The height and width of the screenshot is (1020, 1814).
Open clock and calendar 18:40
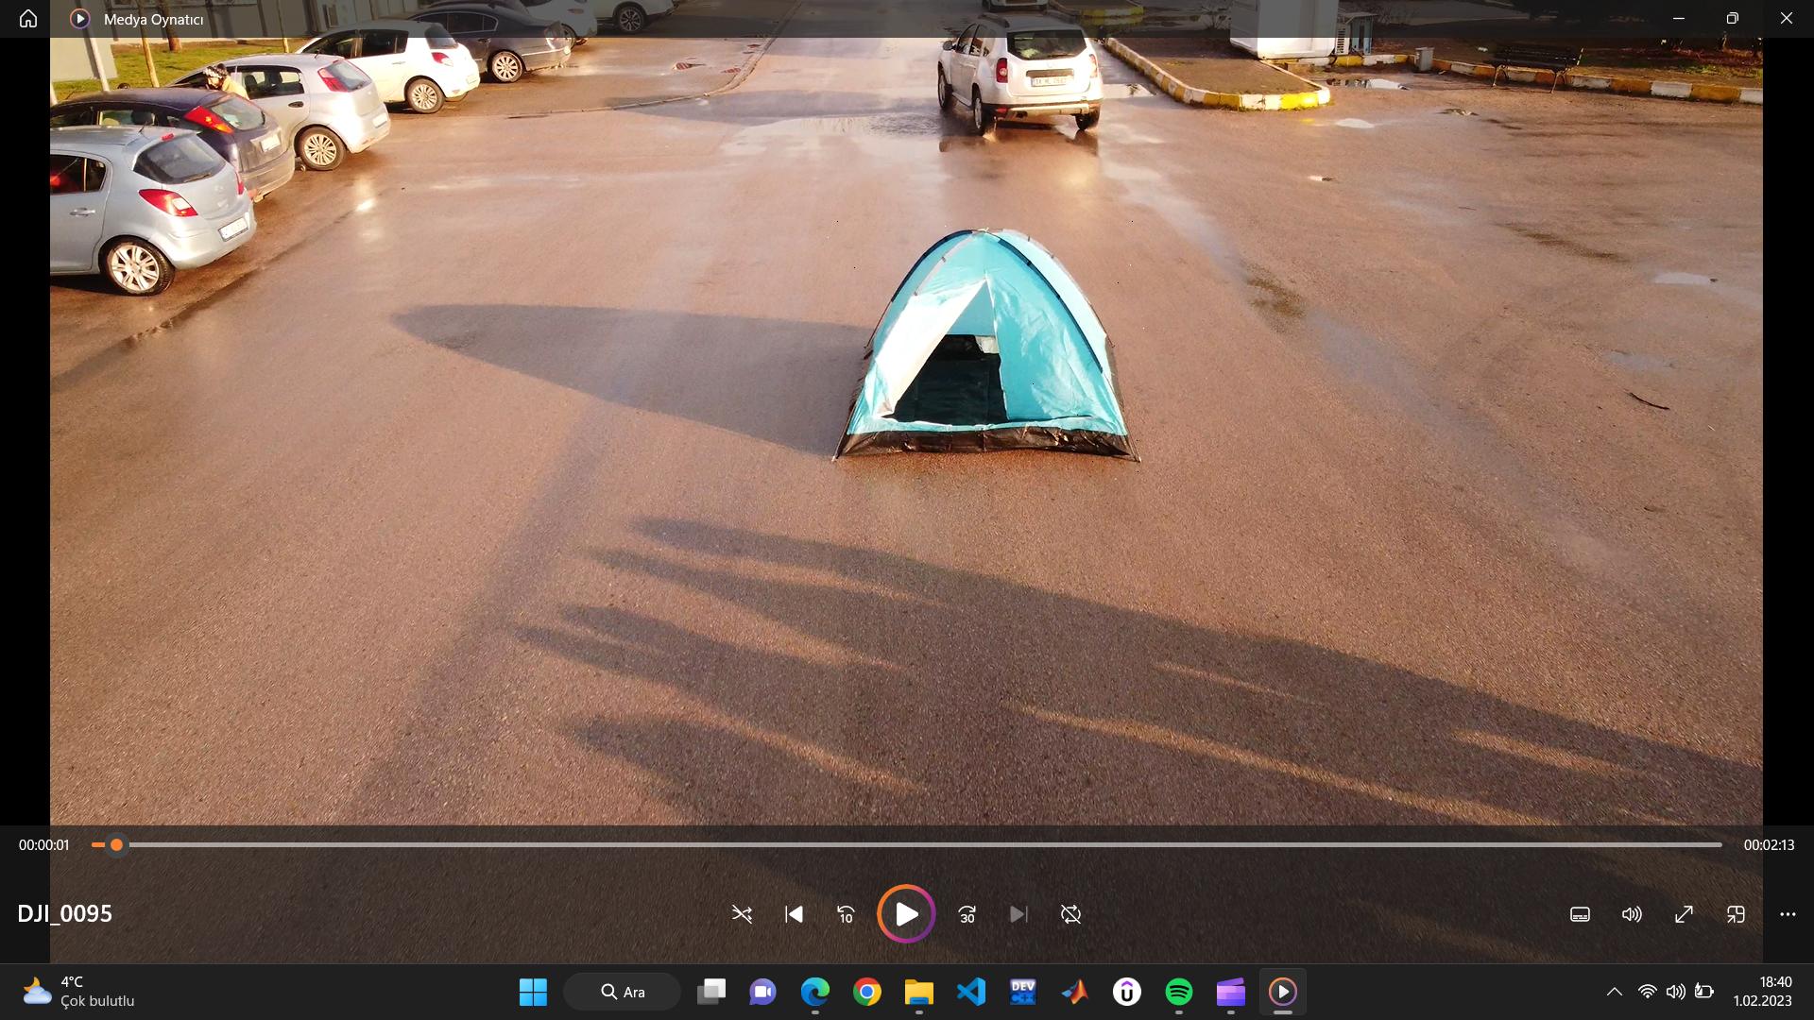click(1763, 992)
